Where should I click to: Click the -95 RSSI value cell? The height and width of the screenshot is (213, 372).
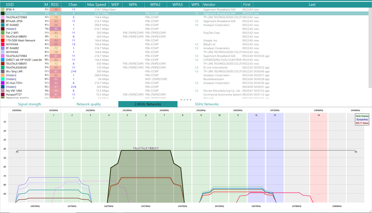pyautogui.click(x=56, y=29)
